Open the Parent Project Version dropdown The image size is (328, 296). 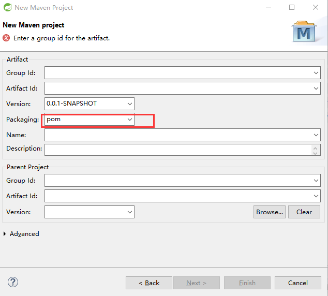coord(130,212)
